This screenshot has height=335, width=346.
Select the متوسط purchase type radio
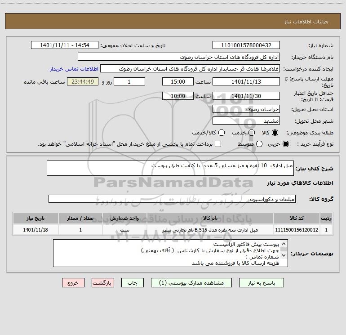[x=259, y=144]
